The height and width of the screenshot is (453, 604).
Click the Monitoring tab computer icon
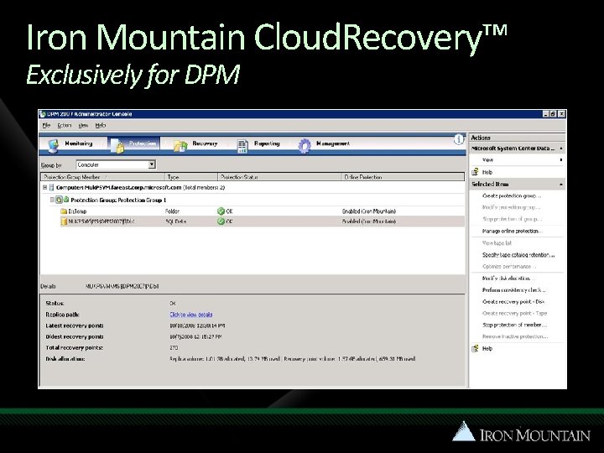point(53,146)
